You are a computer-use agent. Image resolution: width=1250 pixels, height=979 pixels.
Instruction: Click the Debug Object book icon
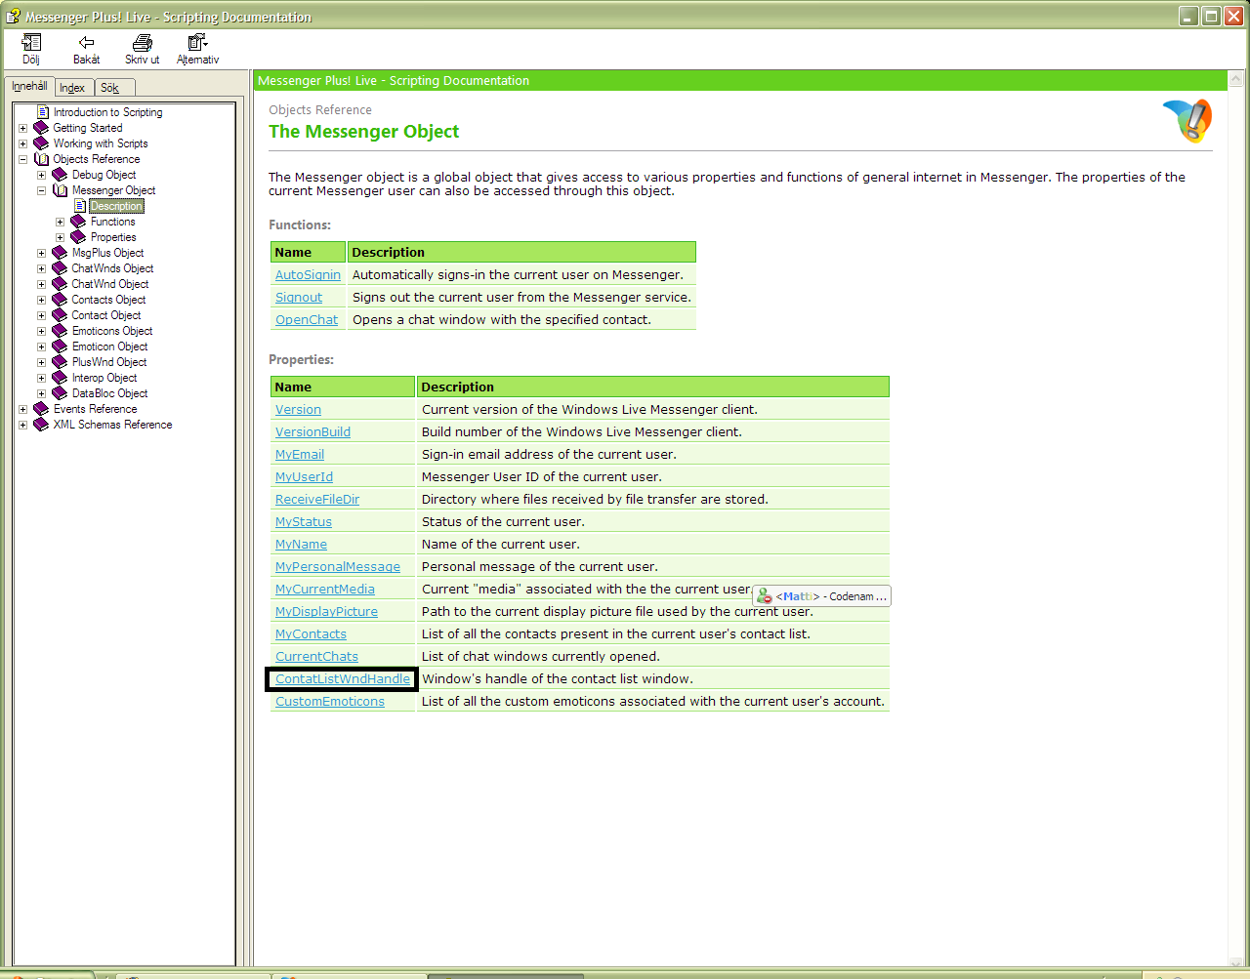coord(60,175)
